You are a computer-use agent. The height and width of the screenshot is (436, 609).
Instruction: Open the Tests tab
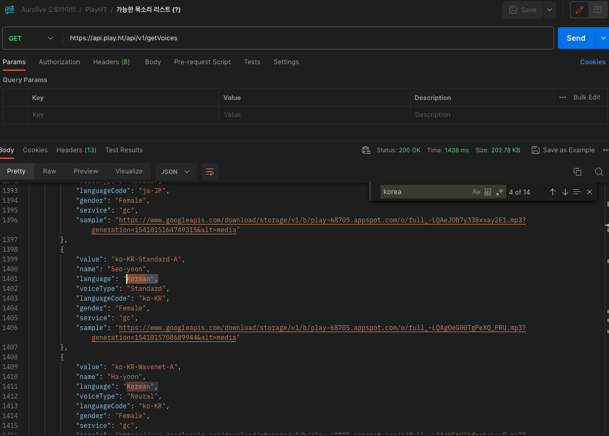(252, 62)
